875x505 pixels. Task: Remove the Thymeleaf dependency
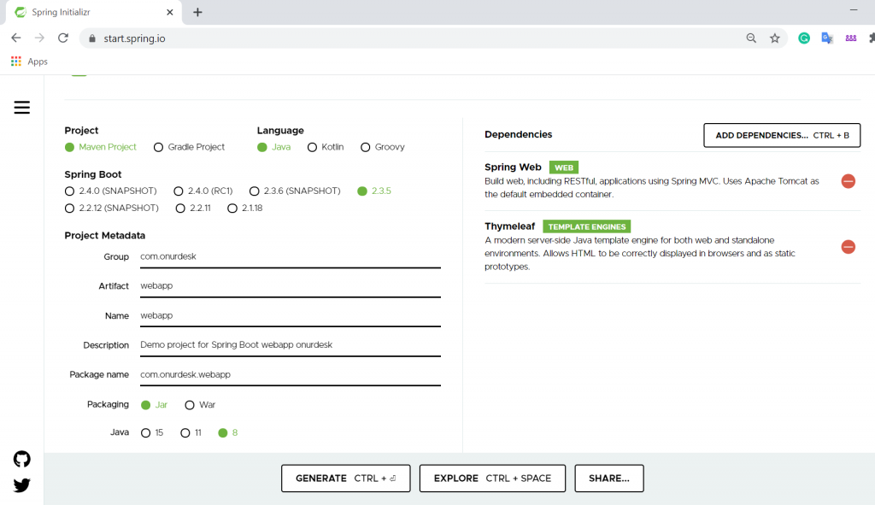pyautogui.click(x=849, y=247)
